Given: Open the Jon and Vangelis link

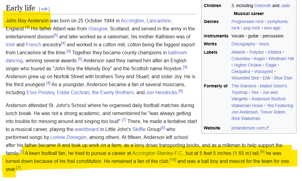Looking at the screenshot, I should (x=254, y=96).
